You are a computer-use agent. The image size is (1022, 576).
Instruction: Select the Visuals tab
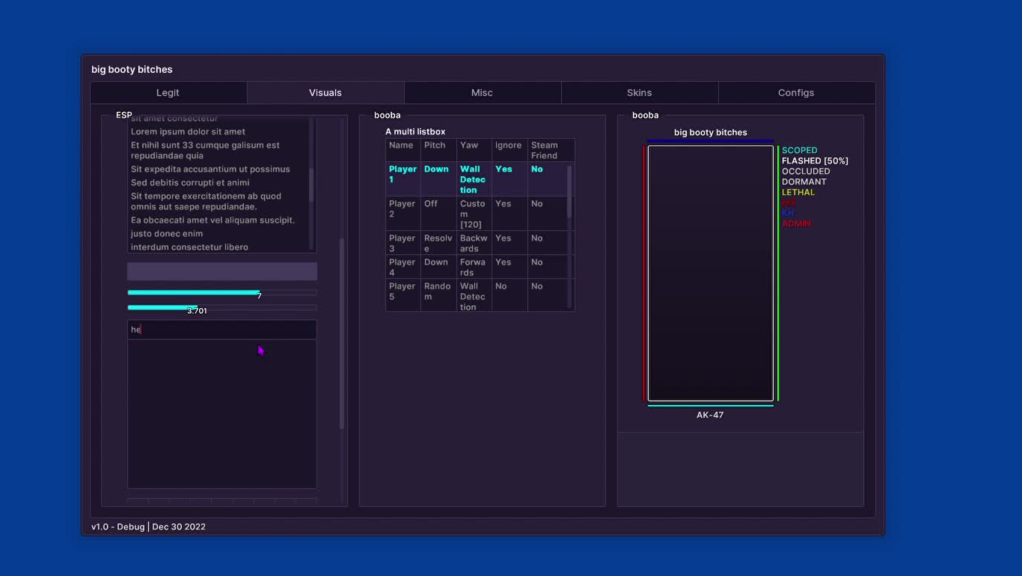(325, 92)
